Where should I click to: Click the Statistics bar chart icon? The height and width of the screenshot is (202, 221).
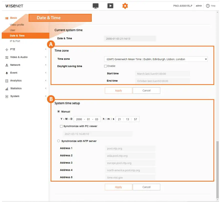click(7, 89)
